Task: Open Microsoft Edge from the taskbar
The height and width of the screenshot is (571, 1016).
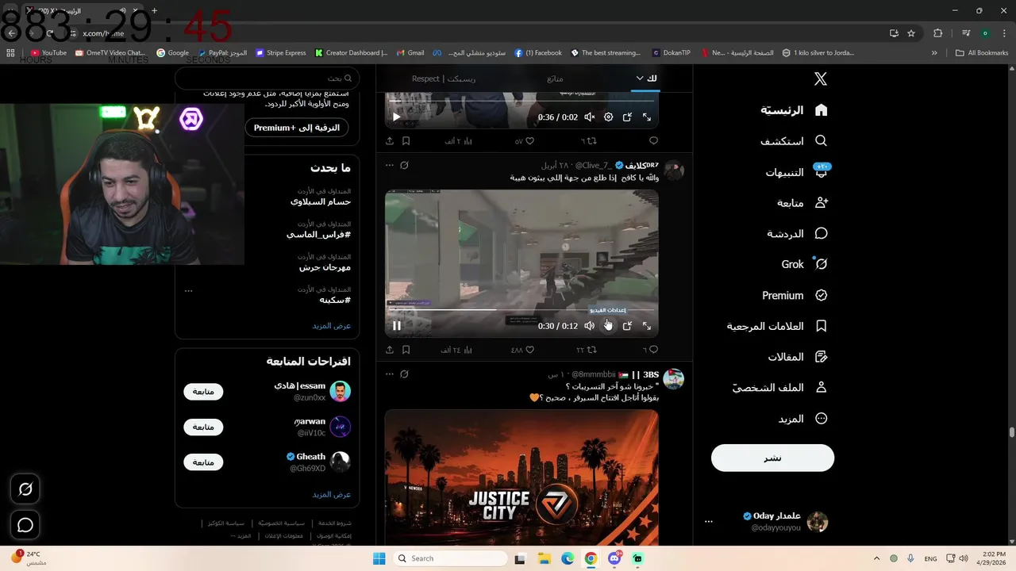Action: 568,558
